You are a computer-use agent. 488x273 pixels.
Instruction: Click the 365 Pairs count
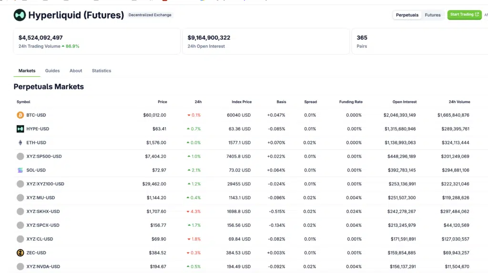pyautogui.click(x=362, y=38)
